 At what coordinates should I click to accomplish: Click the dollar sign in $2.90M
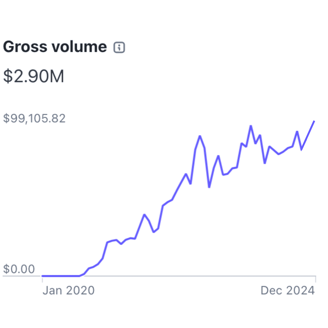tap(7, 76)
